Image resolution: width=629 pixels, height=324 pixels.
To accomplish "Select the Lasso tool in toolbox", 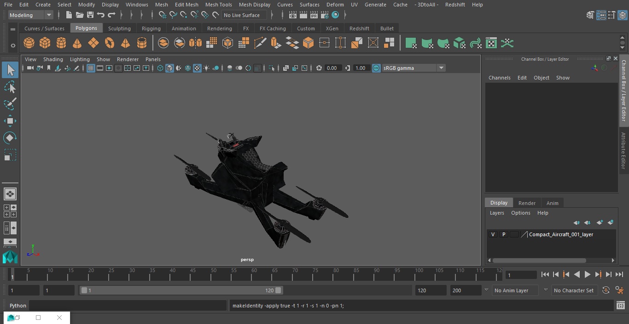I will pyautogui.click(x=10, y=87).
